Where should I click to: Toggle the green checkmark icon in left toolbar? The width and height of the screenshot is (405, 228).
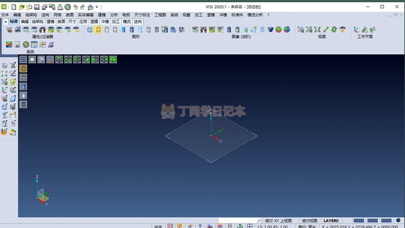pyautogui.click(x=13, y=82)
